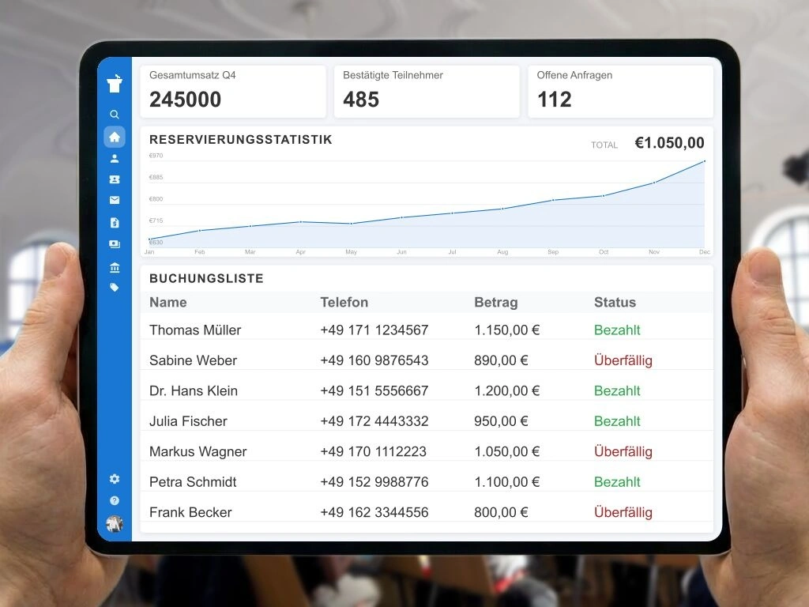Open the invoice document dollar icon
This screenshot has width=809, height=607.
[x=115, y=223]
